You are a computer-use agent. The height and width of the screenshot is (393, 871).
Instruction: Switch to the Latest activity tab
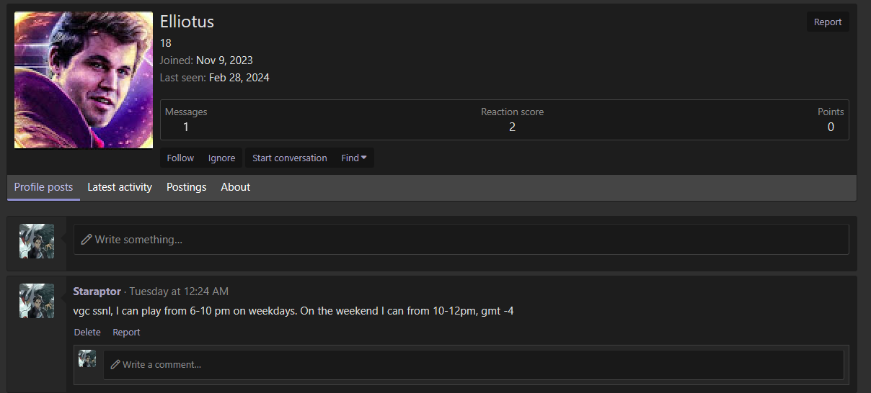120,187
